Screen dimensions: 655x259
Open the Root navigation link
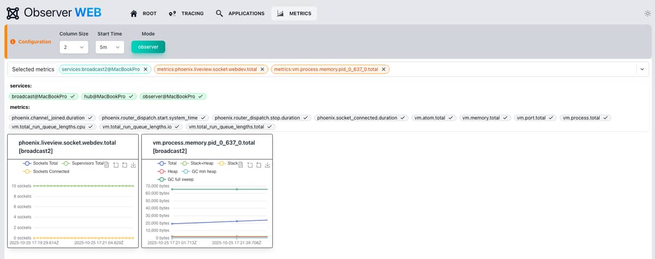tap(144, 14)
